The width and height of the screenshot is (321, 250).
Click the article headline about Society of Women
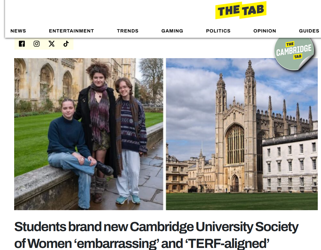(156, 235)
